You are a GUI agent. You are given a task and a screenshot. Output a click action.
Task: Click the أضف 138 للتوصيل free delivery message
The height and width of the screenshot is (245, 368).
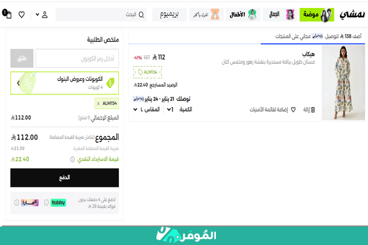[x=318, y=36]
